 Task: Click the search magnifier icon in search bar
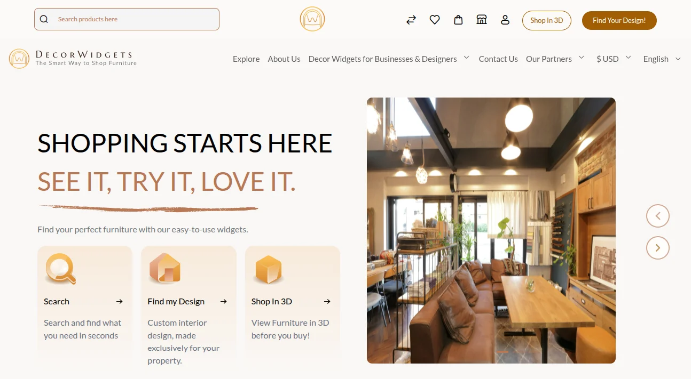coord(44,19)
